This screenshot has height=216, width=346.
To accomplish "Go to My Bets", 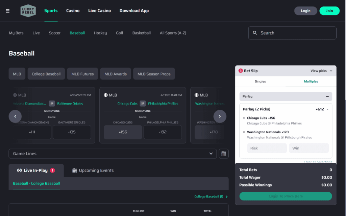I will (16, 33).
